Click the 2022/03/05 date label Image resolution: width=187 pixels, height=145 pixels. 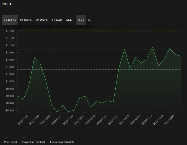pos(45,120)
